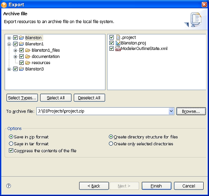The width and height of the screenshot is (209, 196).
Task: Uncheck the Blanston.proj file checkbox
Action: (x=112, y=43)
